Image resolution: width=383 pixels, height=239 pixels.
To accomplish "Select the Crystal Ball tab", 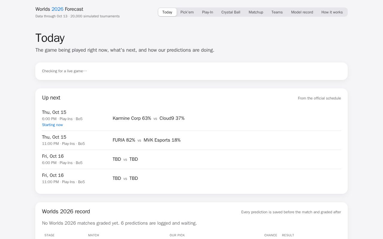I will tap(231, 12).
